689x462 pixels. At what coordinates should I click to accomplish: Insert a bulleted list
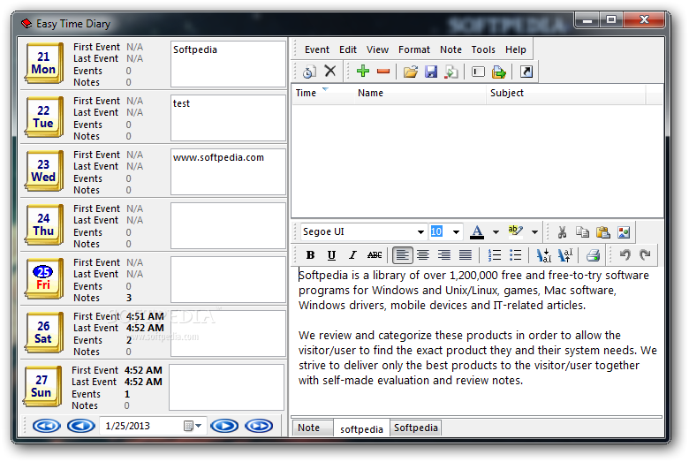pyautogui.click(x=515, y=255)
